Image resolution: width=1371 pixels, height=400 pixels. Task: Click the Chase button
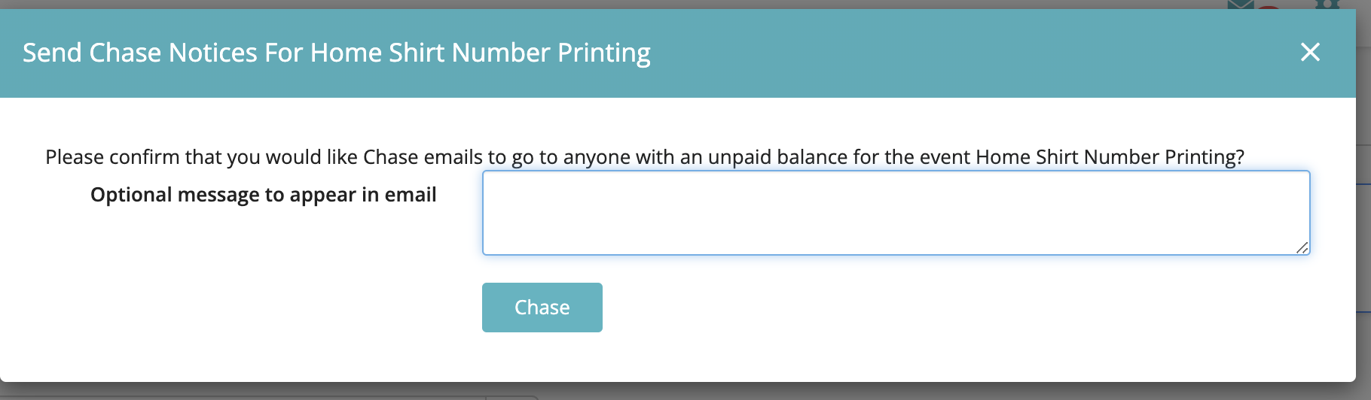coord(542,308)
